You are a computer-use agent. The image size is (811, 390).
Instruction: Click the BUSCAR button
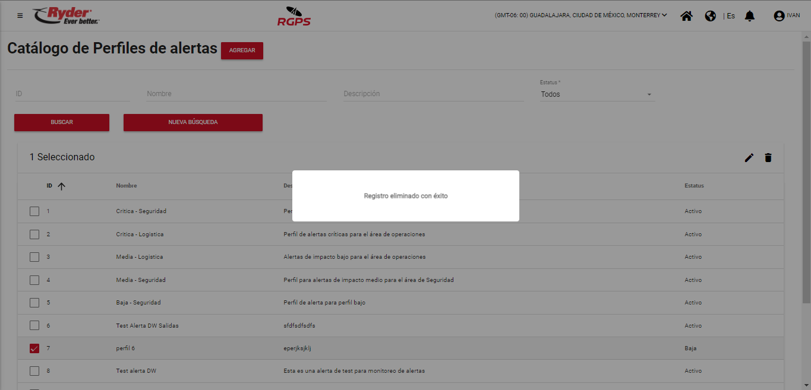tap(62, 122)
